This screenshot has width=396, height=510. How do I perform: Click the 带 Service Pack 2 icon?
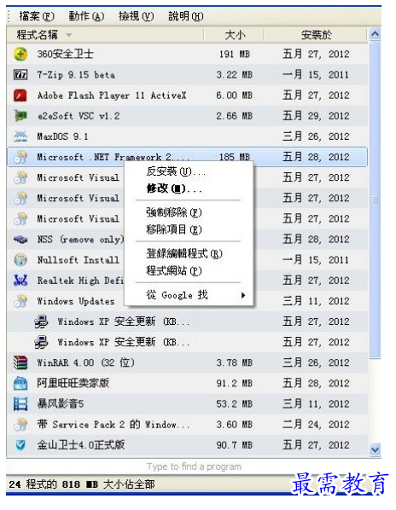coord(20,425)
